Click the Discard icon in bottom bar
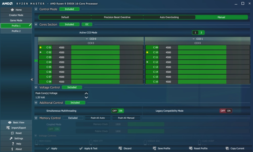The width and height of the screenshot is (253, 152). [x=120, y=148]
